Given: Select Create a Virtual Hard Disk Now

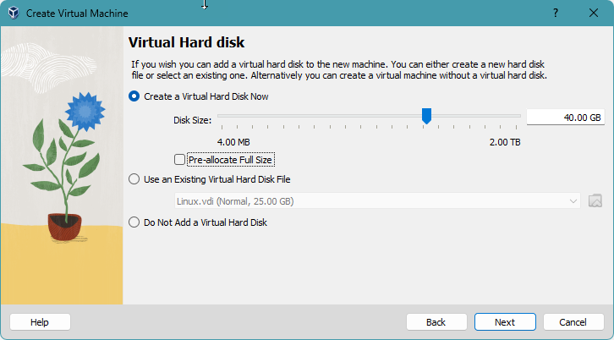Looking at the screenshot, I should 134,96.
